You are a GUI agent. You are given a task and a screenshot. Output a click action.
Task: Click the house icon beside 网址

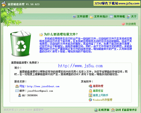pos(17,86)
